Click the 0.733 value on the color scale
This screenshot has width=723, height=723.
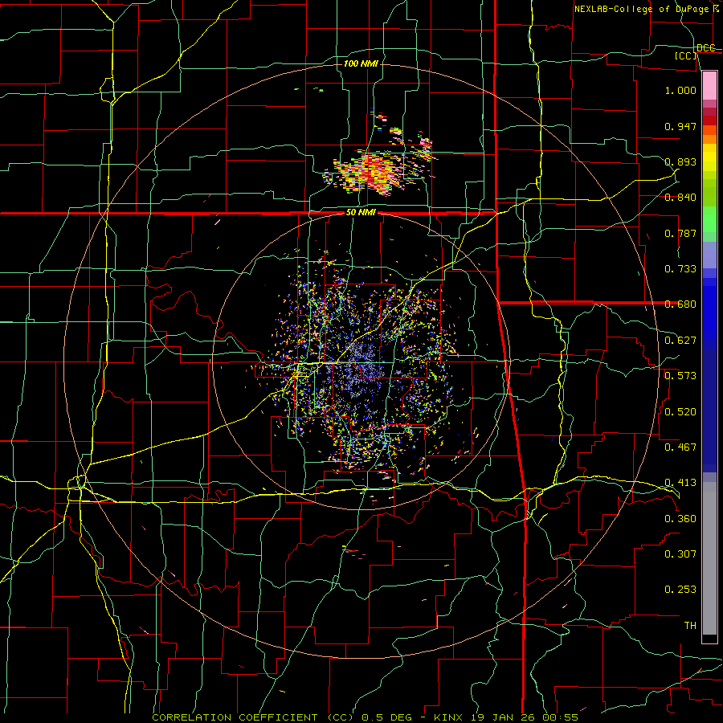(680, 269)
